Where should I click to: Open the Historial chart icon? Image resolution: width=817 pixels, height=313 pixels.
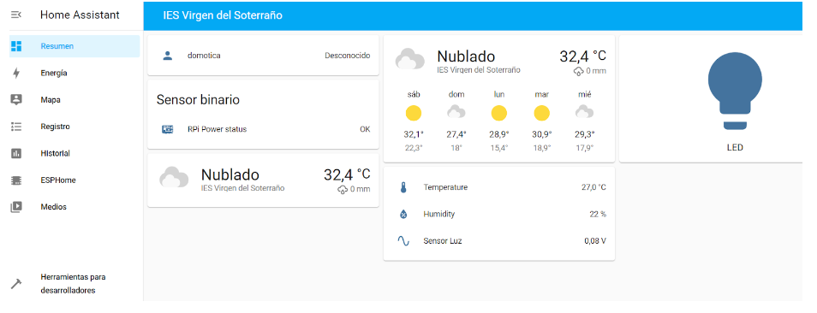tap(16, 153)
